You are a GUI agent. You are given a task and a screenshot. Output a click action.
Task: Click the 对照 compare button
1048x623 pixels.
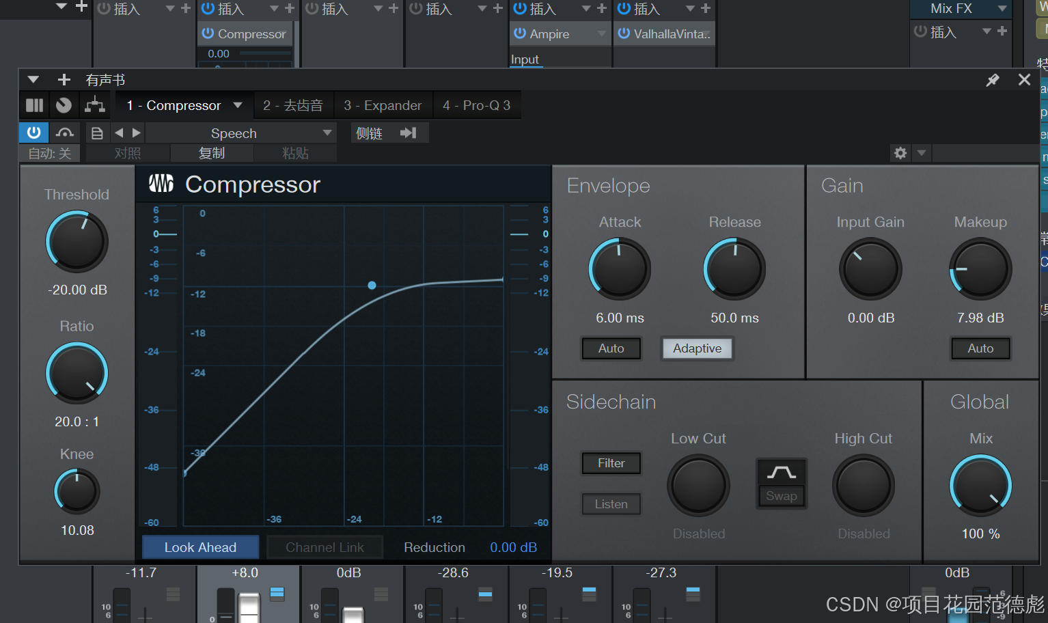(x=128, y=153)
